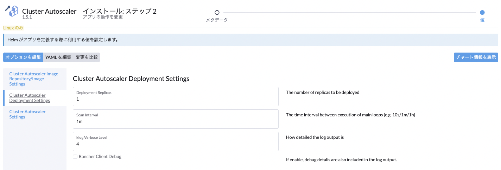The width and height of the screenshot is (501, 170).
Task: Click the Cluster Autoscaler app logo icon
Action: tap(11, 11)
